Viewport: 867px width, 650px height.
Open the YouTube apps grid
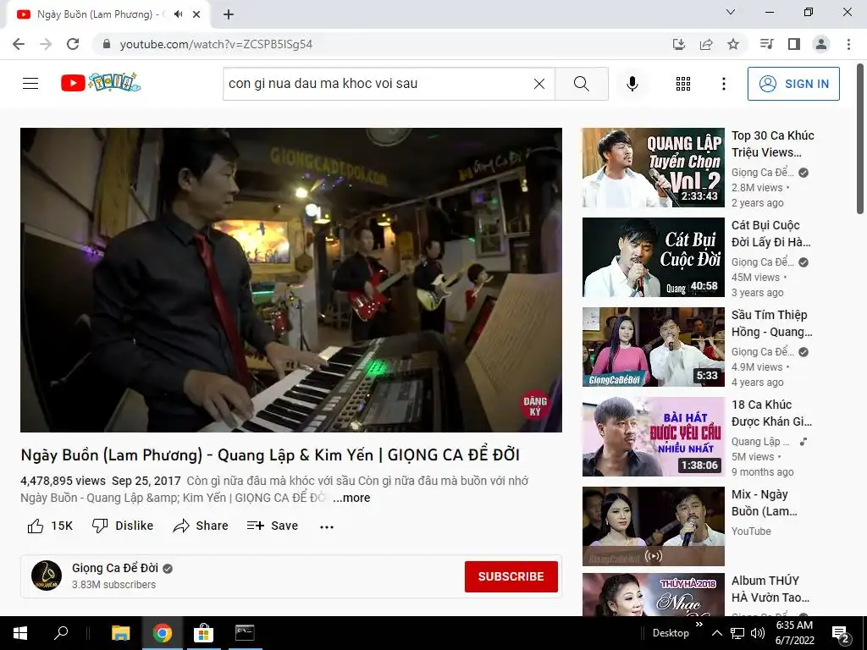point(683,84)
